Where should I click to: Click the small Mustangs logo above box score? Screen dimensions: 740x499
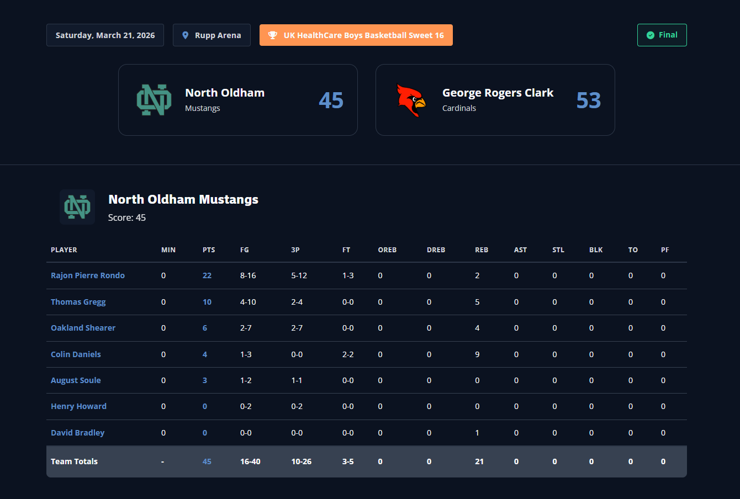pos(77,207)
